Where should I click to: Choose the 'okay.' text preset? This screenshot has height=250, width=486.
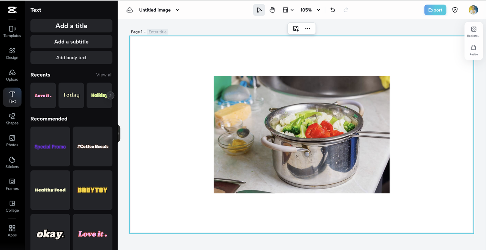[50, 232]
